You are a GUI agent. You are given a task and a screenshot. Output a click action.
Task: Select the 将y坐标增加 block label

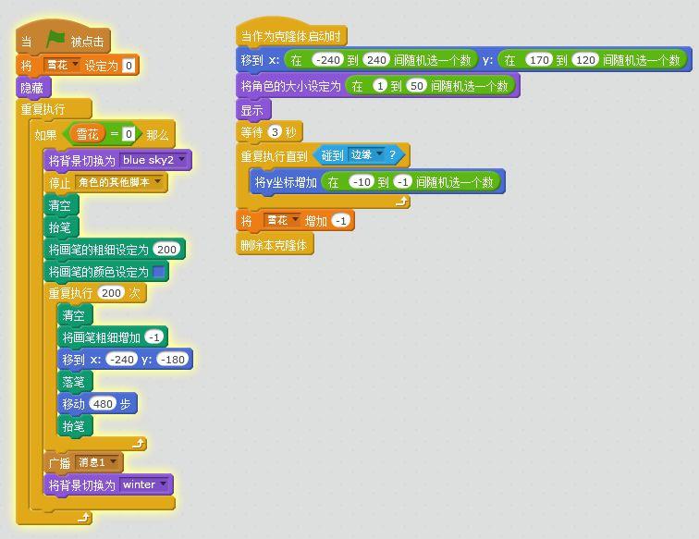(286, 182)
